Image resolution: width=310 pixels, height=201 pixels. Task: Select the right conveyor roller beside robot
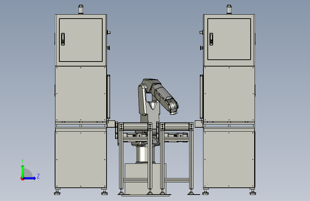[177, 126]
